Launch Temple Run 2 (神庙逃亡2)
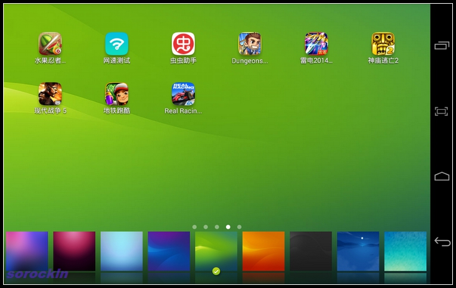 click(383, 44)
